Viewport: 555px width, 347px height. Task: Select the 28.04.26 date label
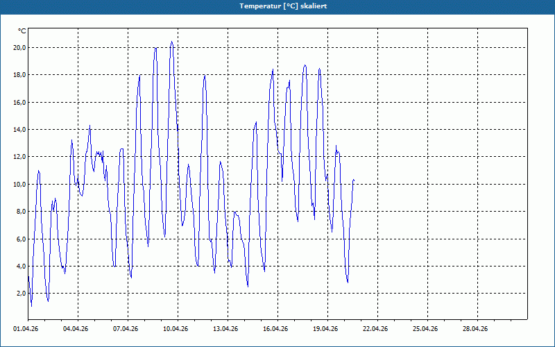click(476, 329)
